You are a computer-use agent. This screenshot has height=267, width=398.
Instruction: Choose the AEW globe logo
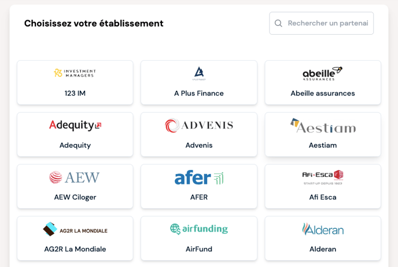point(74,177)
